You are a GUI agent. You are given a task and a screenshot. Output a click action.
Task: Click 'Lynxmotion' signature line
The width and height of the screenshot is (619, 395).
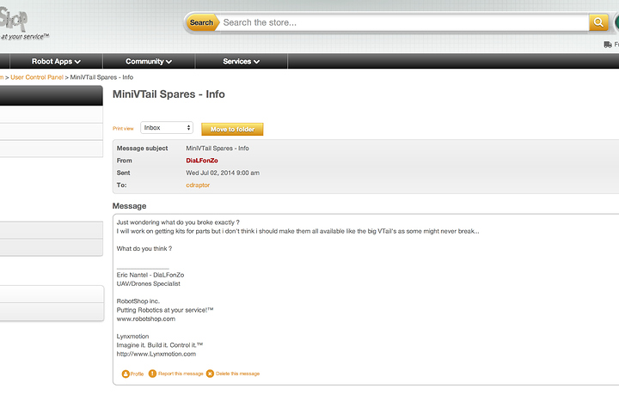[x=132, y=337]
